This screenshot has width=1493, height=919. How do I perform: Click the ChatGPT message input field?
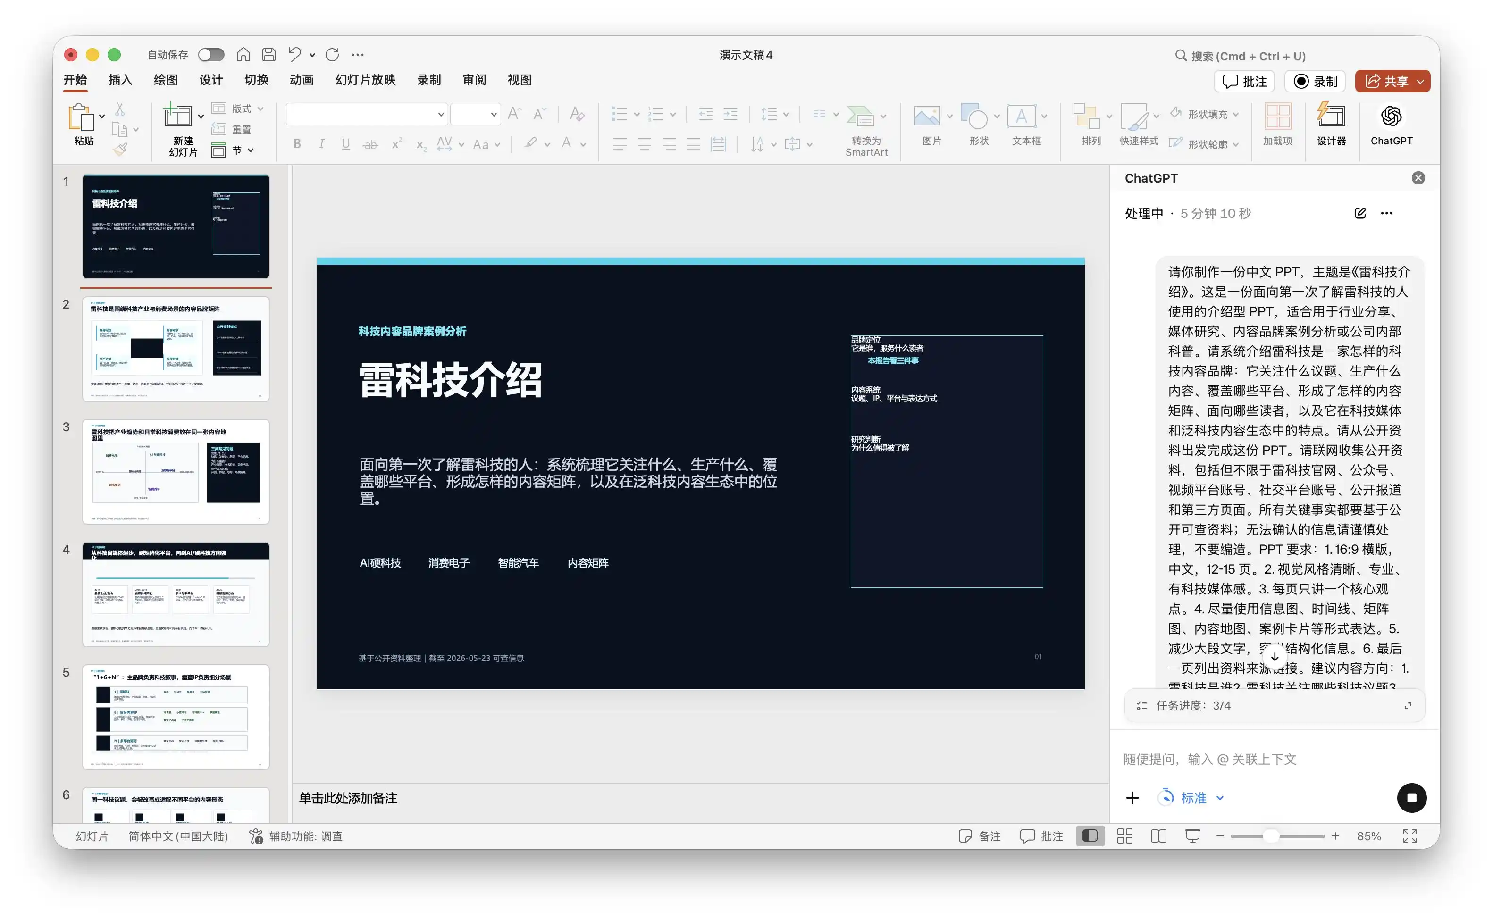pos(1275,759)
